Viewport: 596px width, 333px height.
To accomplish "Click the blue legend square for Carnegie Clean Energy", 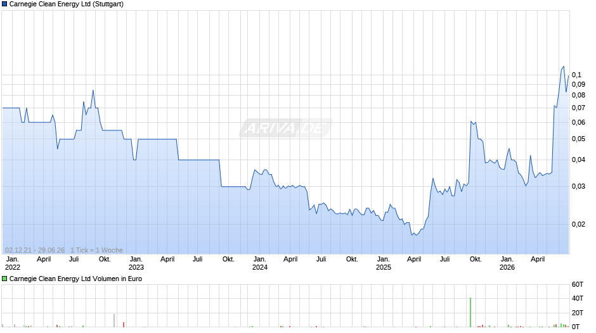I will coord(4,4).
